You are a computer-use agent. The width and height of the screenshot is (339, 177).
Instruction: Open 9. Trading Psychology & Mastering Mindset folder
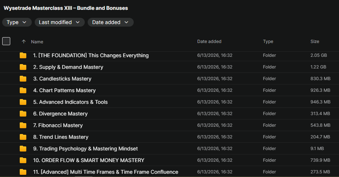pos(85,149)
